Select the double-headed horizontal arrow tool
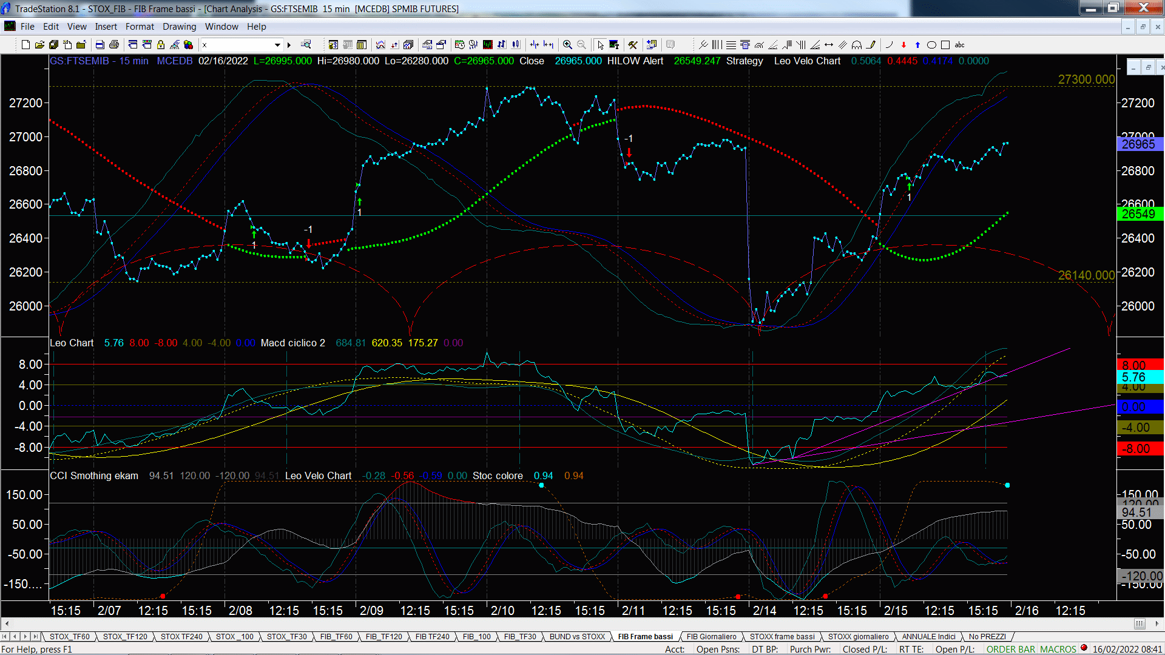The height and width of the screenshot is (655, 1165). click(829, 45)
